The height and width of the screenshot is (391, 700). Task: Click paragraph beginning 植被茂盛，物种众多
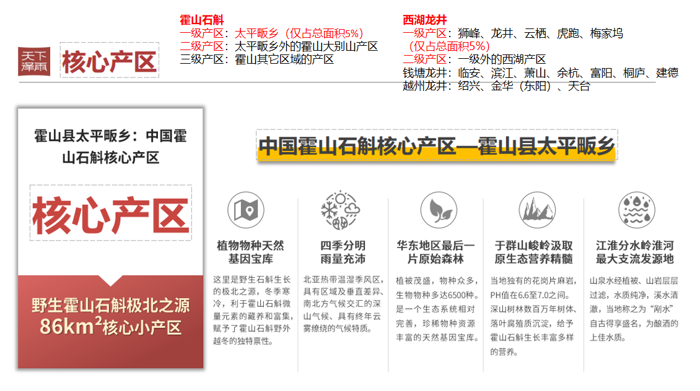click(x=437, y=309)
